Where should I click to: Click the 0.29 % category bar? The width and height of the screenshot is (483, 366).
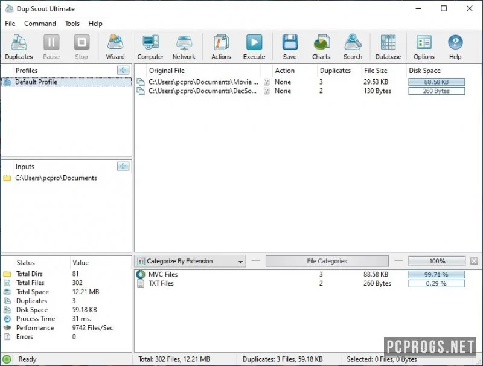pyautogui.click(x=437, y=283)
